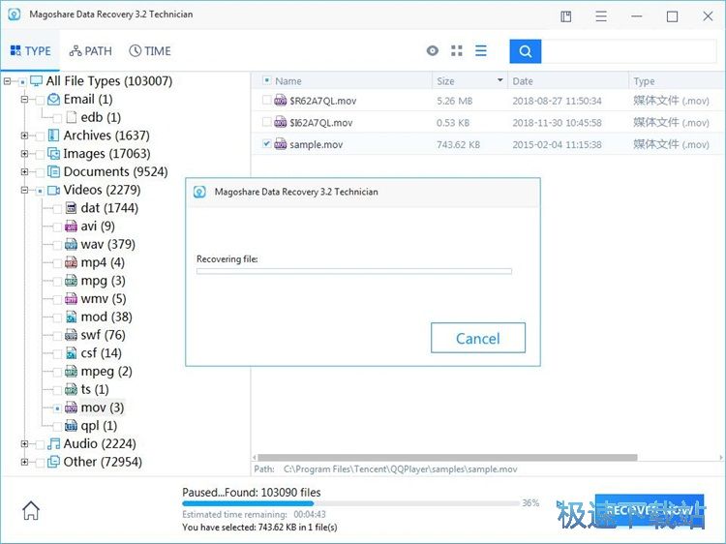The height and width of the screenshot is (544, 726).
Task: Check the Email category checkbox
Action: coord(40,100)
